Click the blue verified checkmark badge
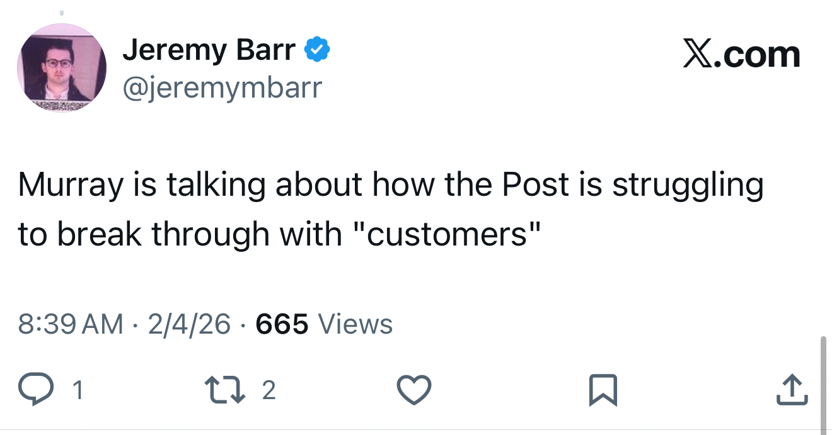 (317, 50)
